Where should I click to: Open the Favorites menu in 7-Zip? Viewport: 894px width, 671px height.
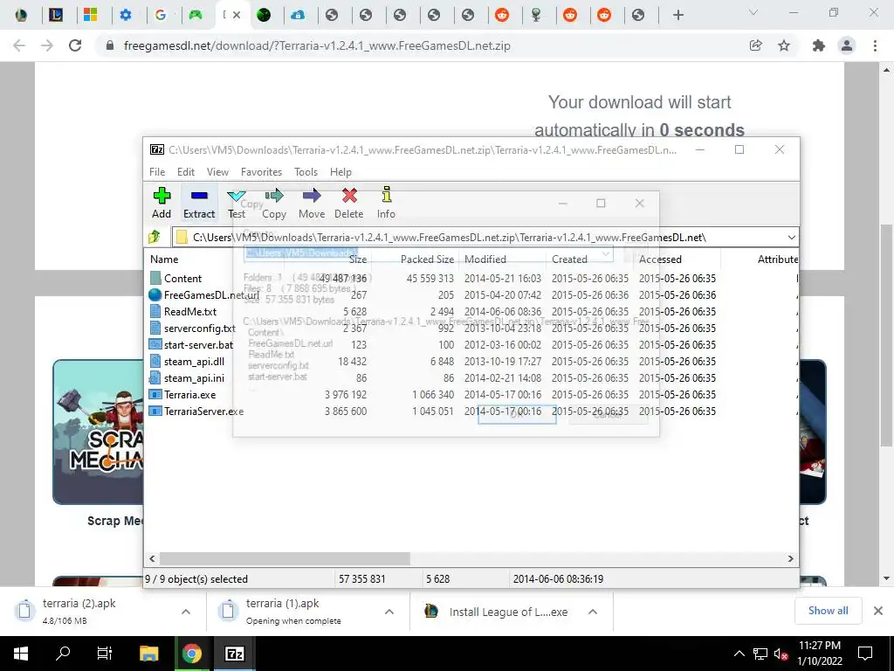click(x=261, y=172)
